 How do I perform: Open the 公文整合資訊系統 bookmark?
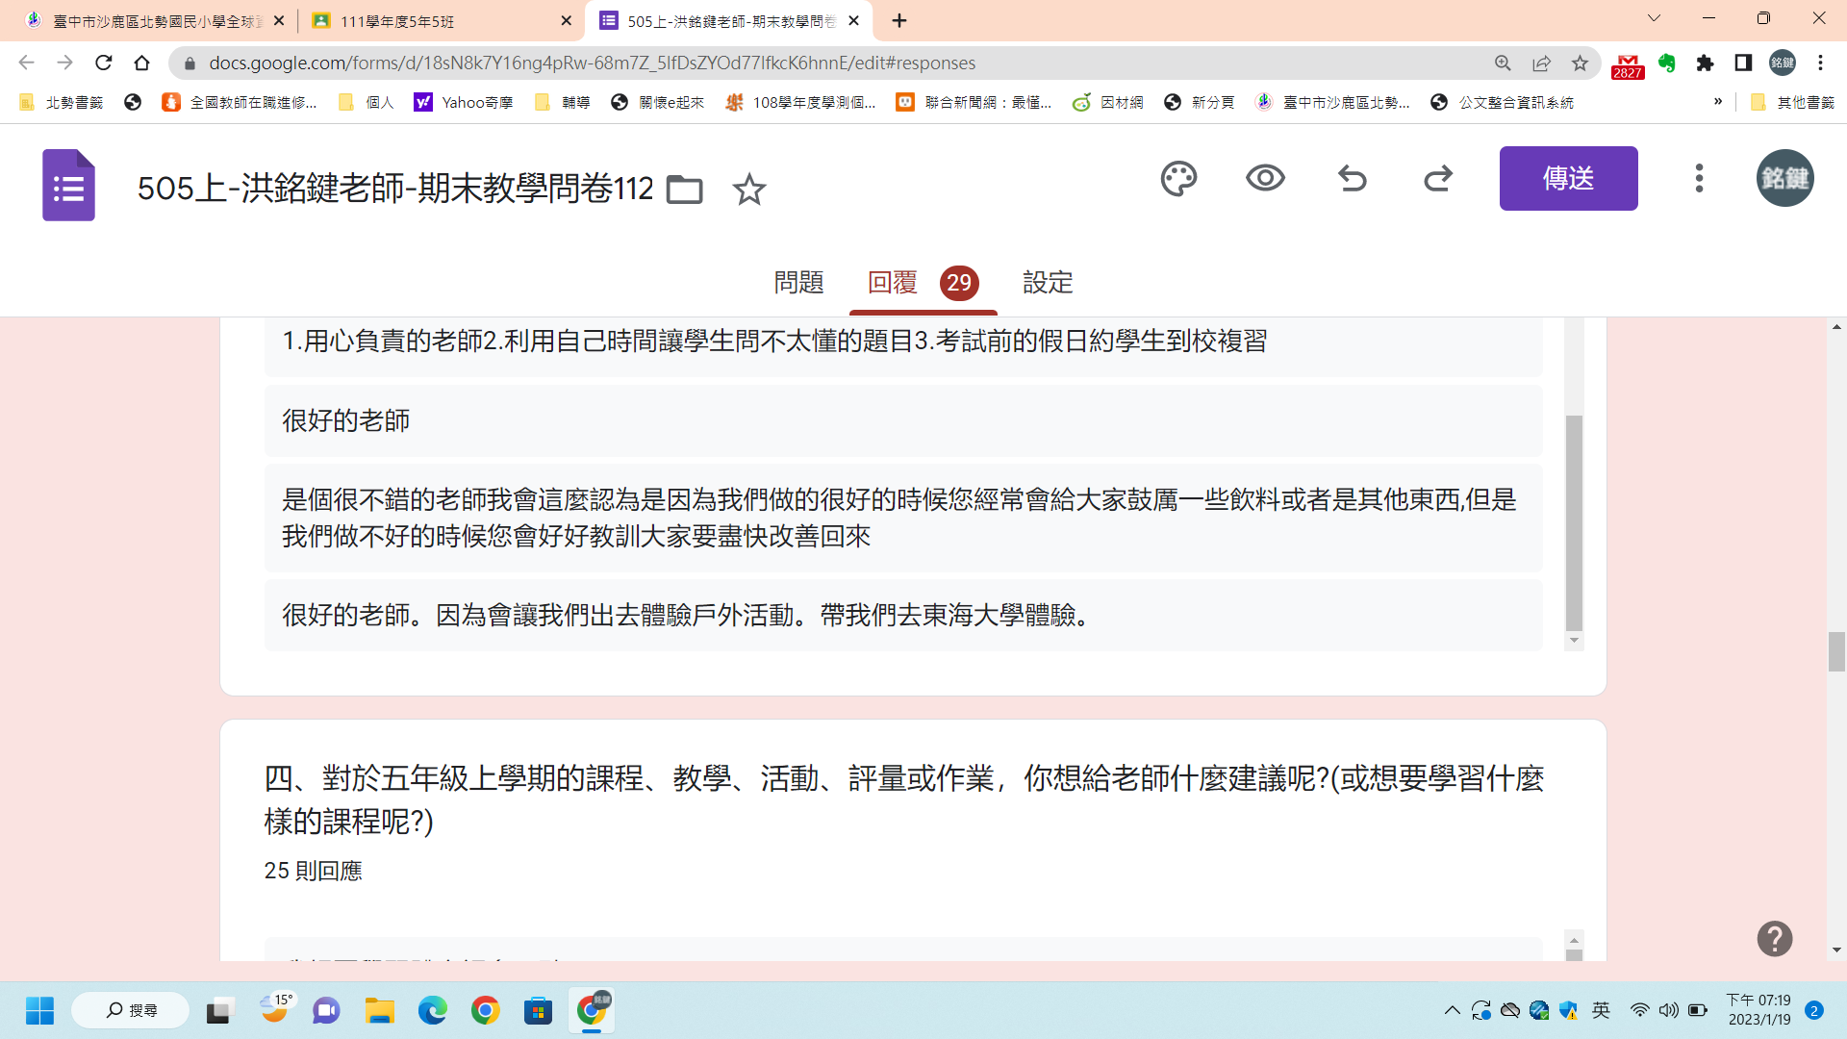point(1502,102)
